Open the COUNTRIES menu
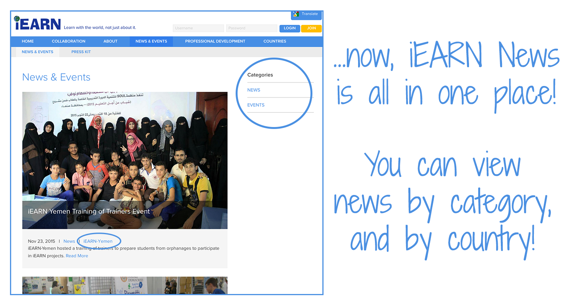This screenshot has width=573, height=304. [x=275, y=41]
